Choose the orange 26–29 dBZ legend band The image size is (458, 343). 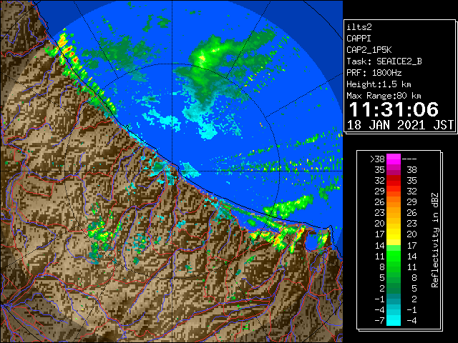[x=394, y=202]
